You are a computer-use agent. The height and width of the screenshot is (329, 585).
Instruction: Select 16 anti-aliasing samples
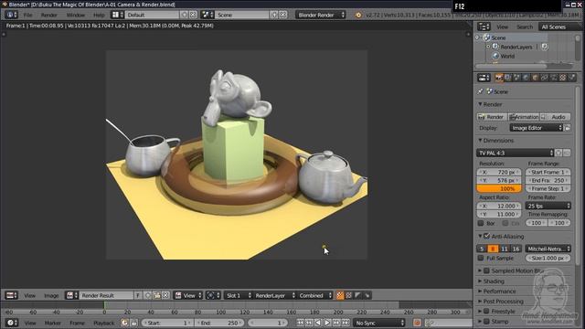tap(516, 249)
